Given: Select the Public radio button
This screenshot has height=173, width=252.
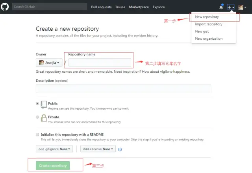Looking at the screenshot, I should [x=37, y=103].
